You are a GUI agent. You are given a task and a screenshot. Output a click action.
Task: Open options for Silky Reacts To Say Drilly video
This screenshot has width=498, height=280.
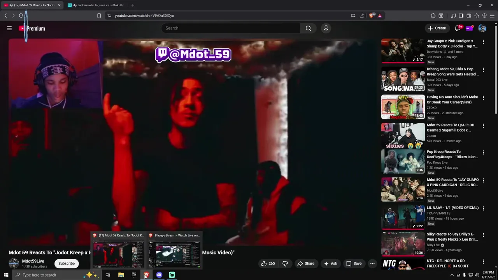pos(484,235)
